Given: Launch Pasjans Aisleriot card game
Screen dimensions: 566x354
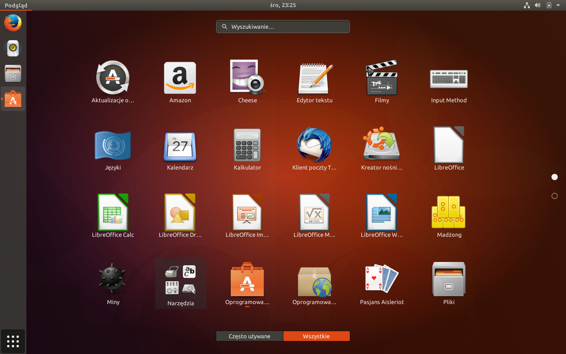Looking at the screenshot, I should [382, 284].
